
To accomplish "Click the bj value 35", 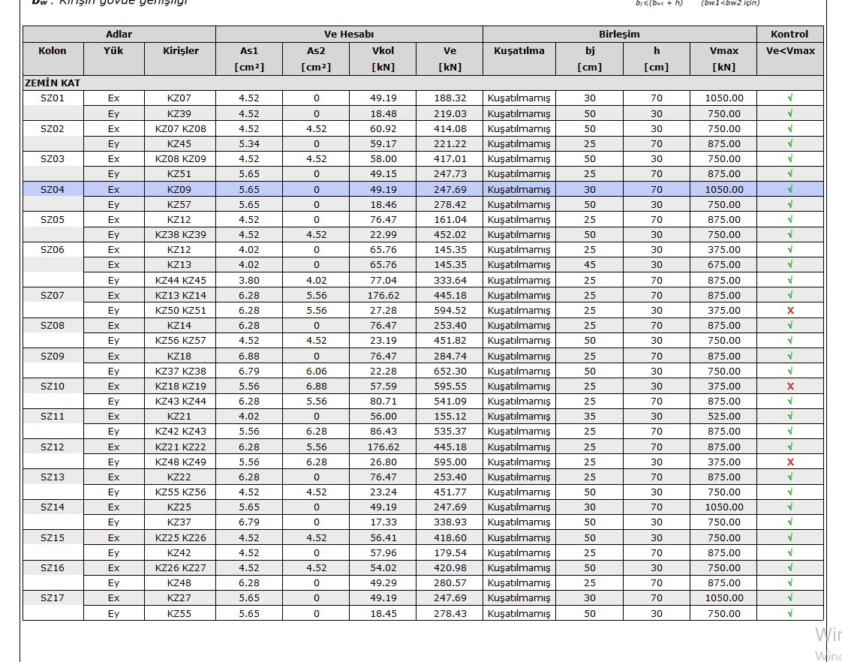I will point(590,416).
